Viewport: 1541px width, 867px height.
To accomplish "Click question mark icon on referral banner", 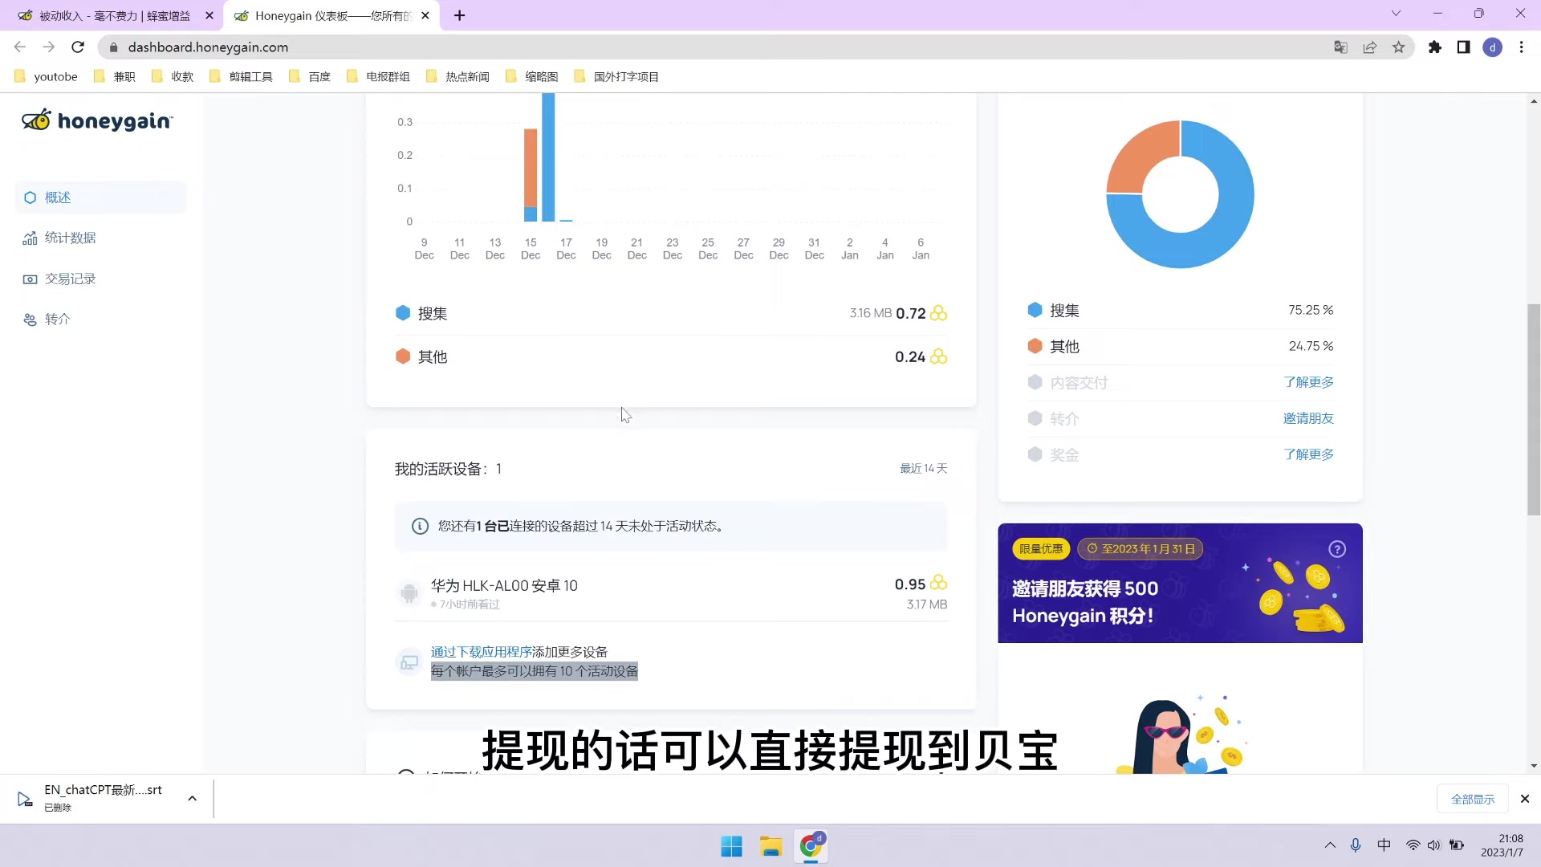I will pos(1337,549).
